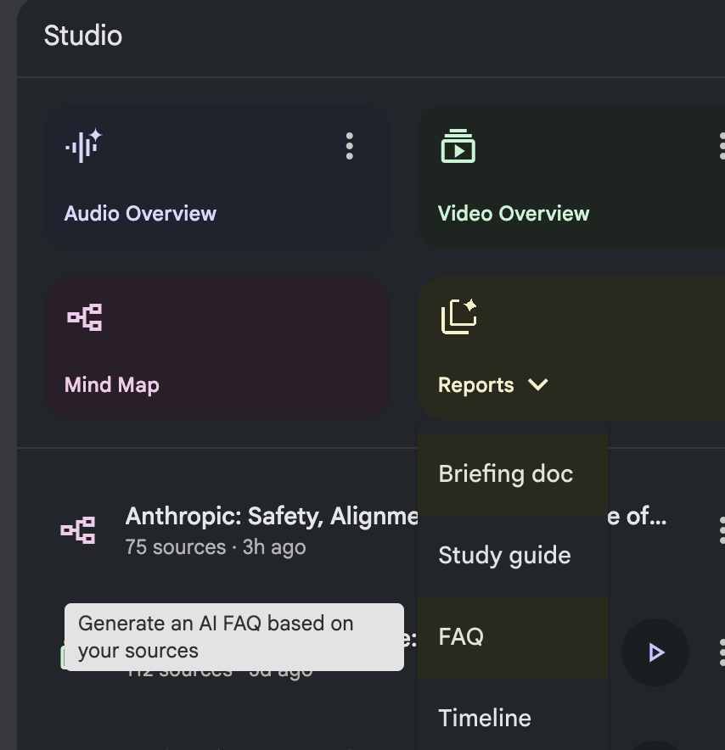The width and height of the screenshot is (725, 750).
Task: Click the Reports sparkle document icon
Action: point(458,317)
